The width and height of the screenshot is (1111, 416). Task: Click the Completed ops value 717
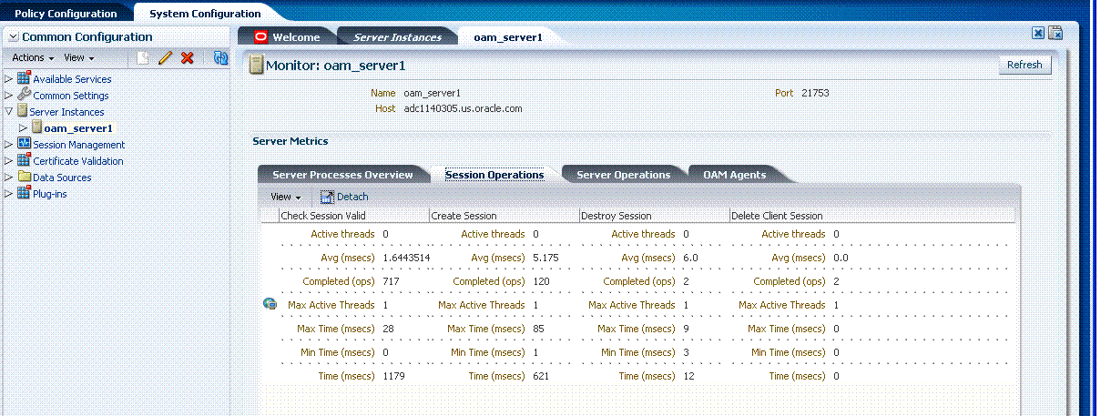coord(391,281)
